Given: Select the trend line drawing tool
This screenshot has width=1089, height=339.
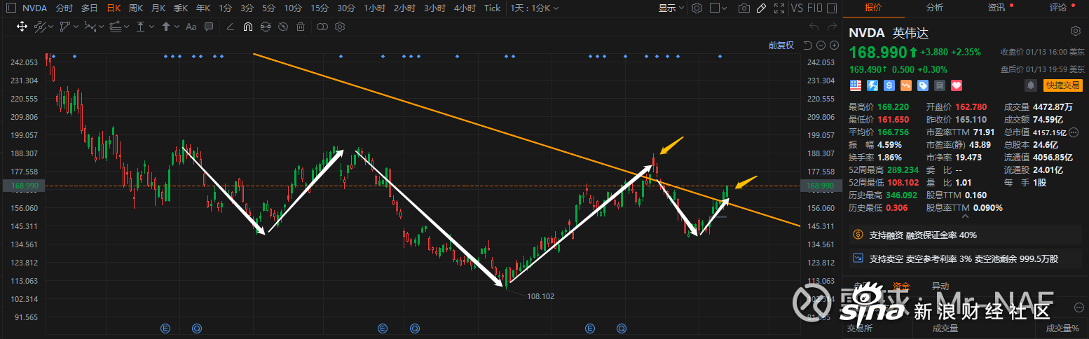Looking at the screenshot, I should (40, 27).
